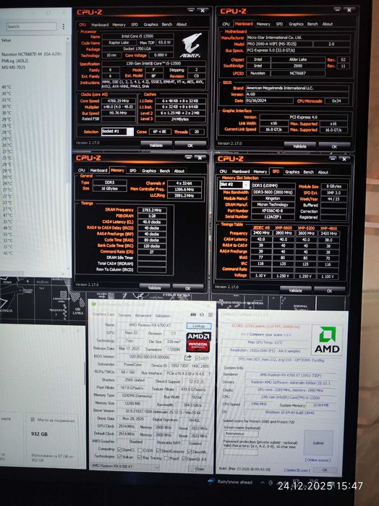
Task: Click the Close button in GPU-Z
Action: click(200, 468)
